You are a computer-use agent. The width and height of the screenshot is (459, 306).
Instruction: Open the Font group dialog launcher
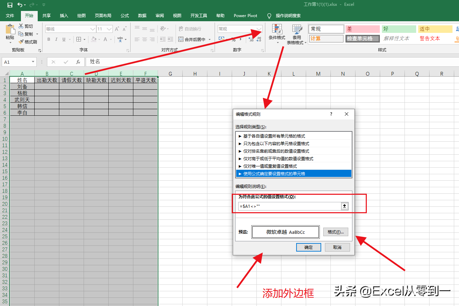128,50
